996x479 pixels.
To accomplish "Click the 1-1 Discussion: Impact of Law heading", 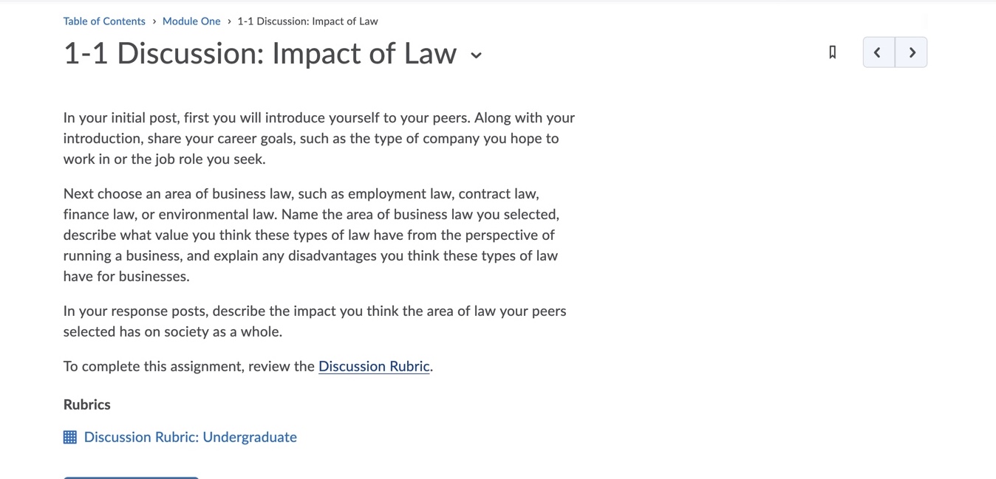I will (x=260, y=53).
